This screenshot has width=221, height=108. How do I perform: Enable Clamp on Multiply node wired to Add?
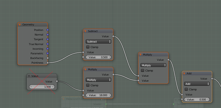click(142, 71)
